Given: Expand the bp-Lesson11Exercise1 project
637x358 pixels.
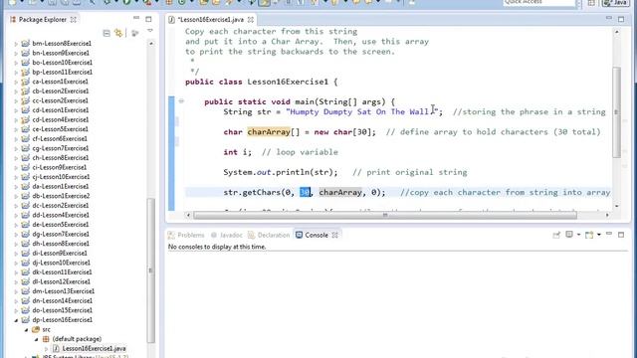Looking at the screenshot, I should coord(16,73).
